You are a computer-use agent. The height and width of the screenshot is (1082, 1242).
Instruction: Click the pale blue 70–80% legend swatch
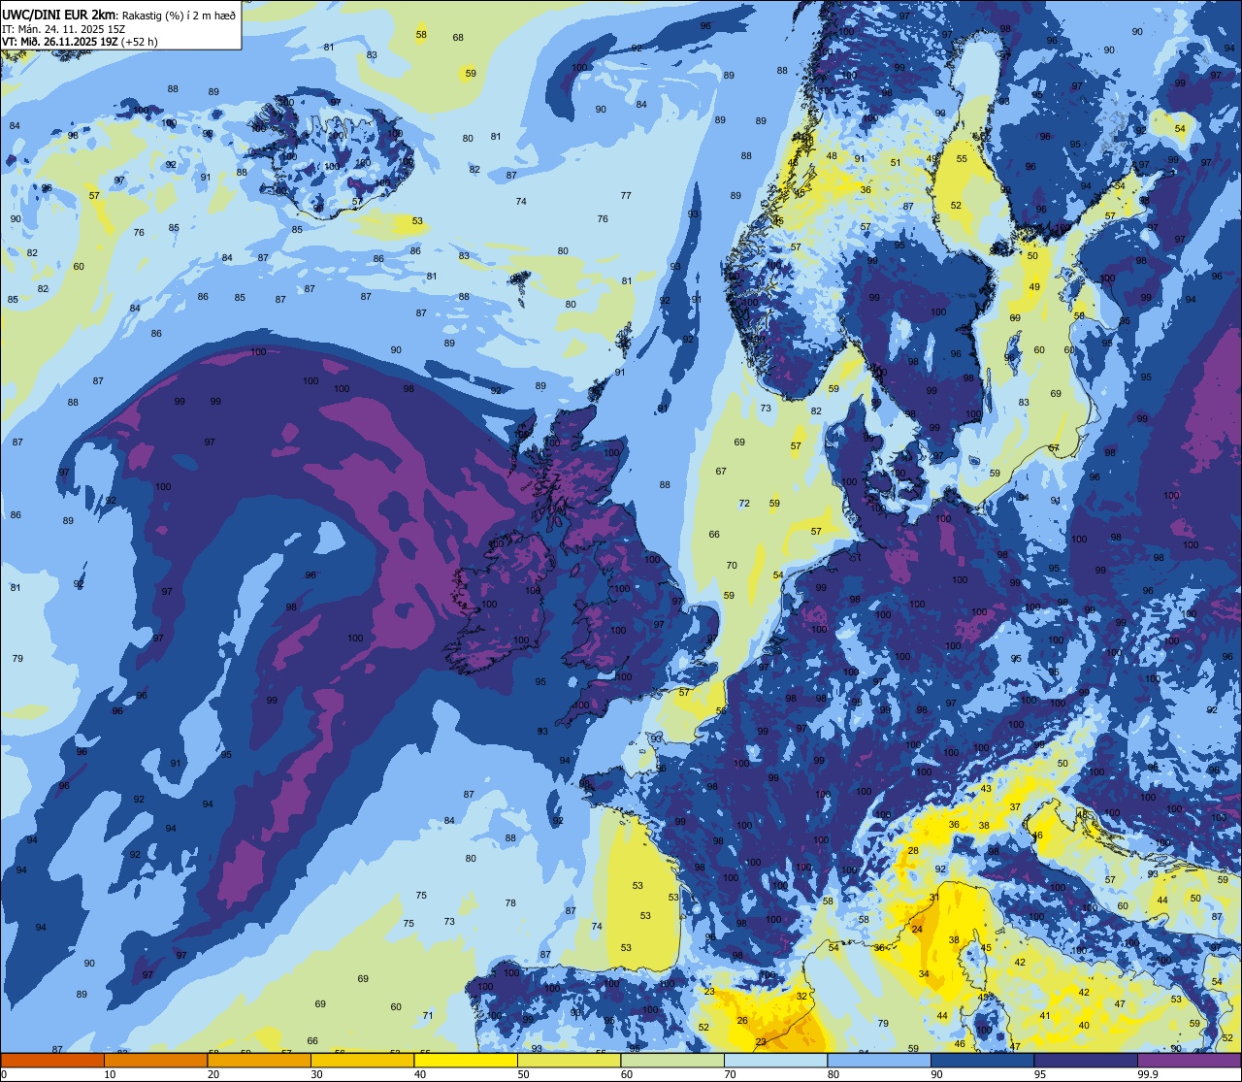tap(775, 1060)
